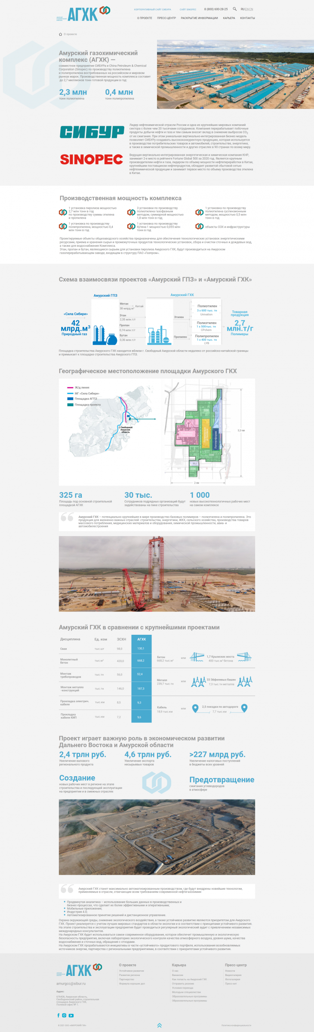The width and height of the screenshot is (314, 1032).
Task: Open the Контакты item in top navigation
Action: click(247, 18)
